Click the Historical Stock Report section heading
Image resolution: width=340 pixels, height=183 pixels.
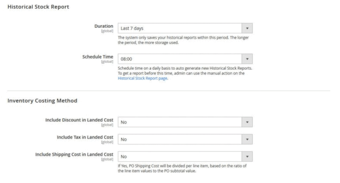click(38, 7)
